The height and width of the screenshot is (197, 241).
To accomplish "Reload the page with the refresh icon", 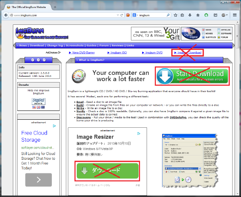I will click(122, 16).
